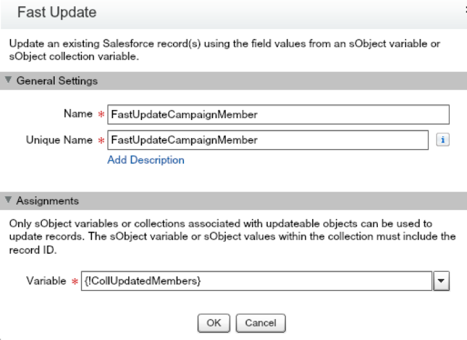Cancel the Fast Update dialog
467x340 pixels.
(260, 323)
